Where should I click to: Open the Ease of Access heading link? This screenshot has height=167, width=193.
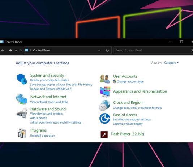125,115
